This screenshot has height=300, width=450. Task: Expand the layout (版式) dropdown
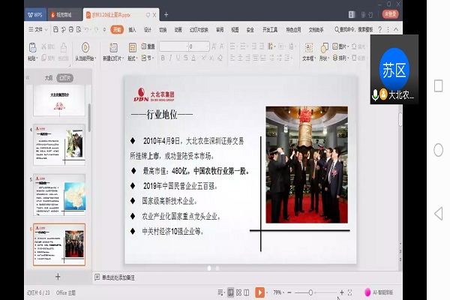133,58
